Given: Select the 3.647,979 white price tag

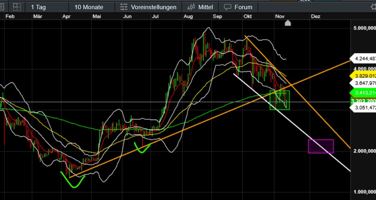Looking at the screenshot, I should (363, 83).
